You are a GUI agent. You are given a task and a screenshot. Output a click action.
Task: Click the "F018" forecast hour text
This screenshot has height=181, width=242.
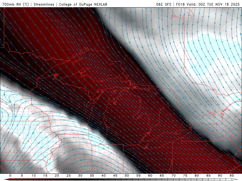(x=180, y=4)
